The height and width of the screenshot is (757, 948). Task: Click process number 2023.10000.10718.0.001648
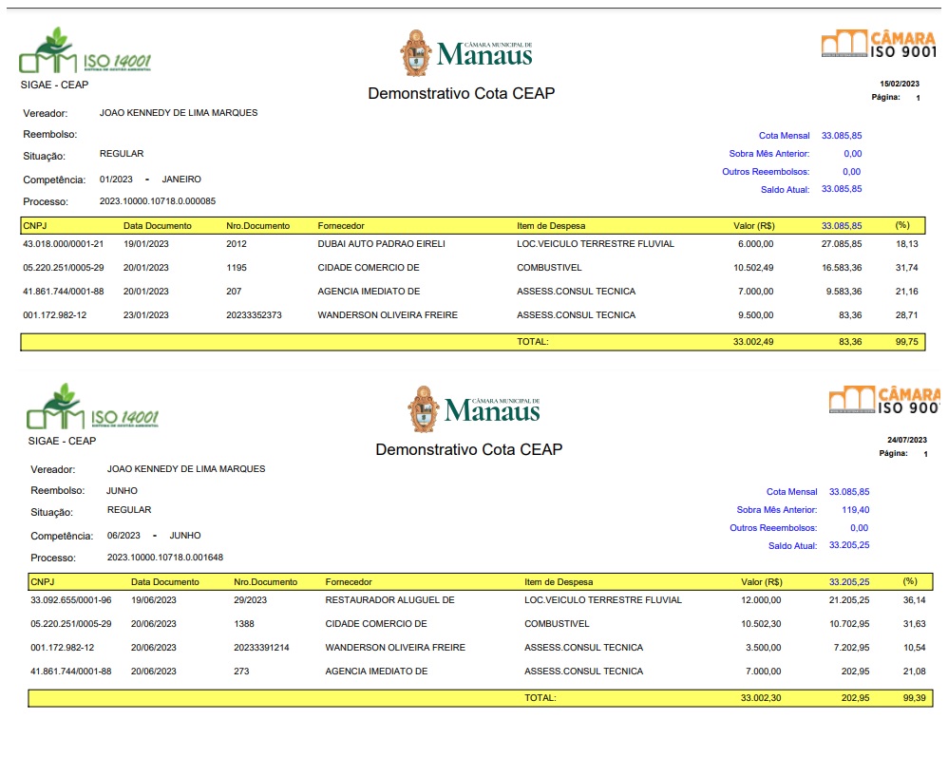pyautogui.click(x=165, y=558)
